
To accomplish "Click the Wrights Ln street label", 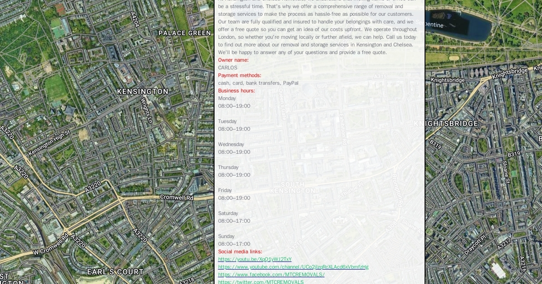I will click(x=146, y=110).
